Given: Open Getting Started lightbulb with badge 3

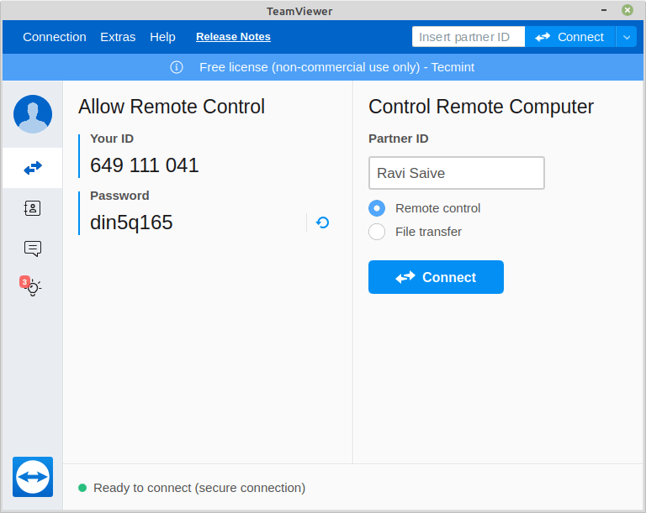Looking at the screenshot, I should pos(31,286).
